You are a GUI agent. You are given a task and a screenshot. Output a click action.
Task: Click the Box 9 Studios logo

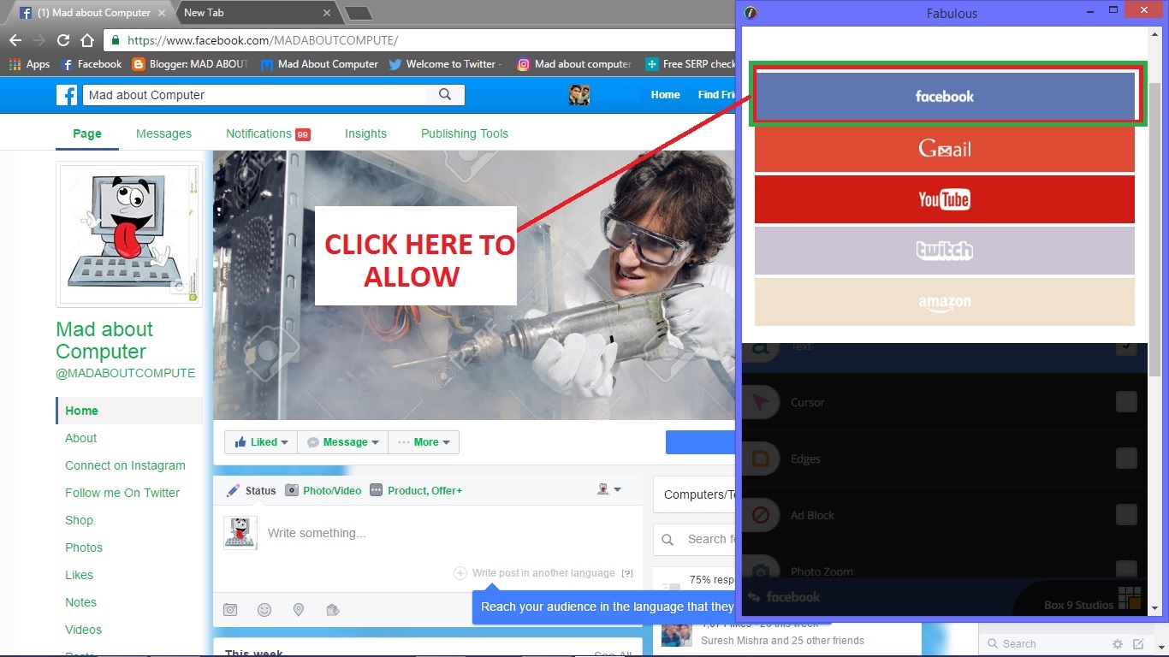point(1130,598)
